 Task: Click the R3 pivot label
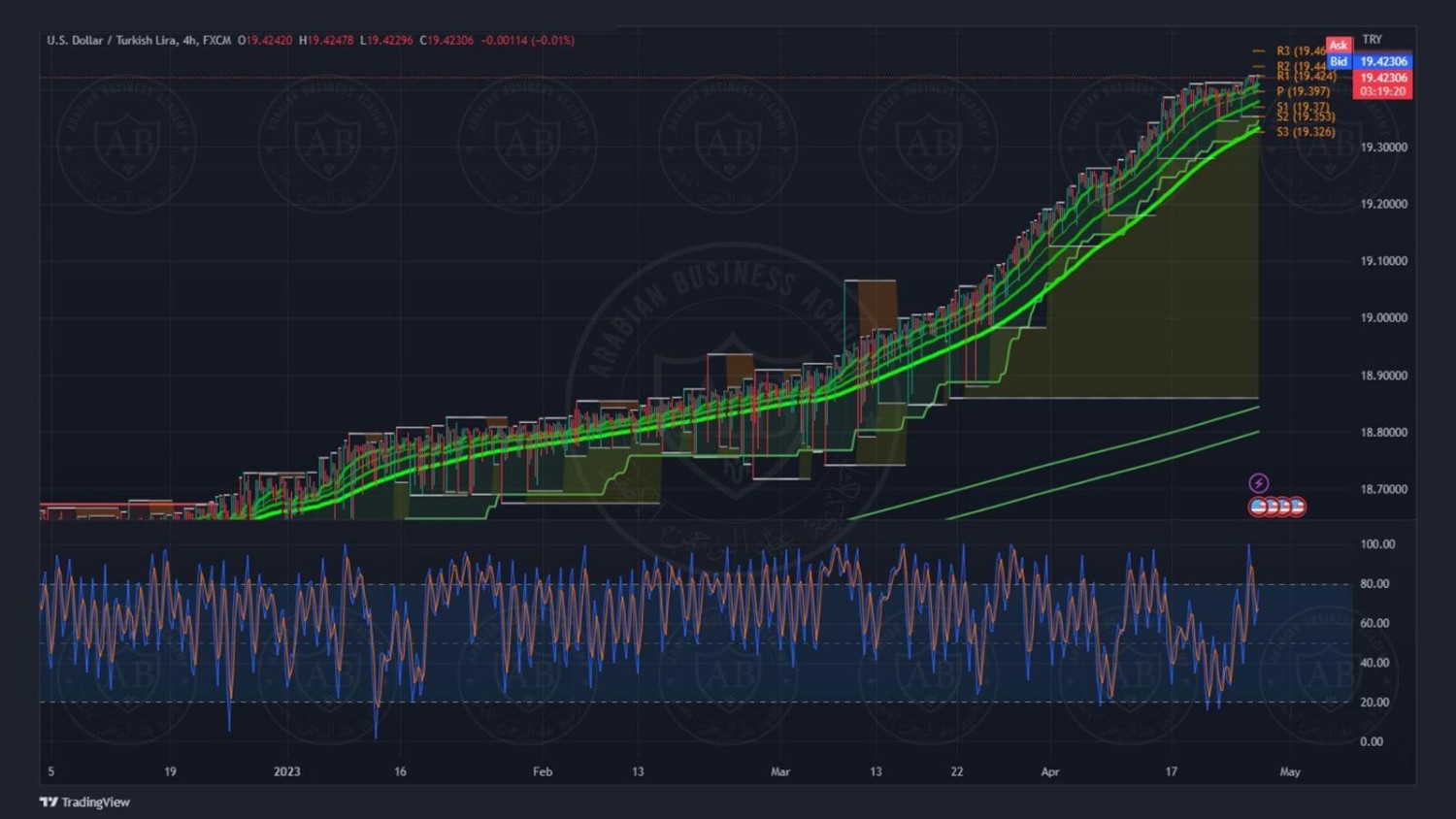(1301, 50)
